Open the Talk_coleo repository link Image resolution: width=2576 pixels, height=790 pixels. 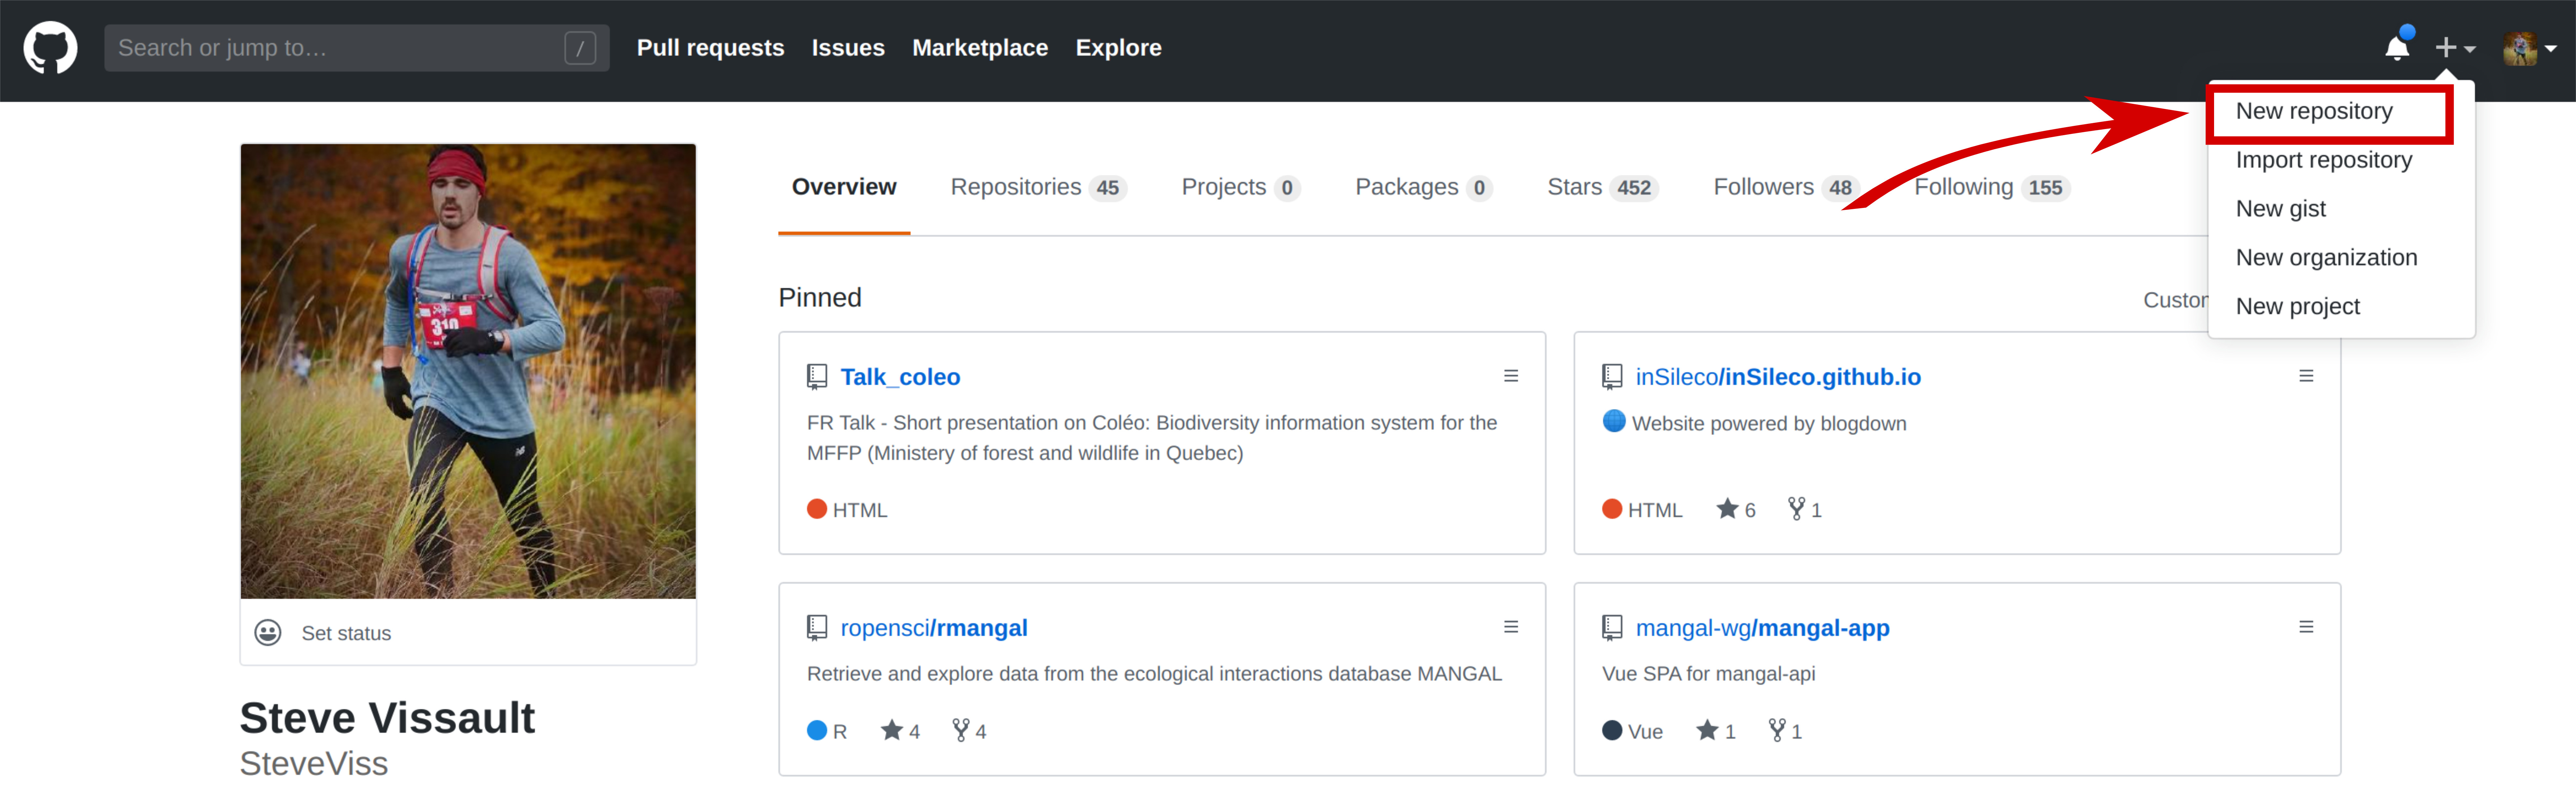(x=900, y=377)
